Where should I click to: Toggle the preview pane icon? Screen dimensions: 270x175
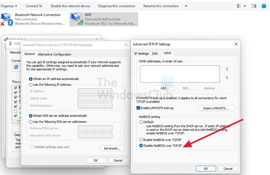254,6
